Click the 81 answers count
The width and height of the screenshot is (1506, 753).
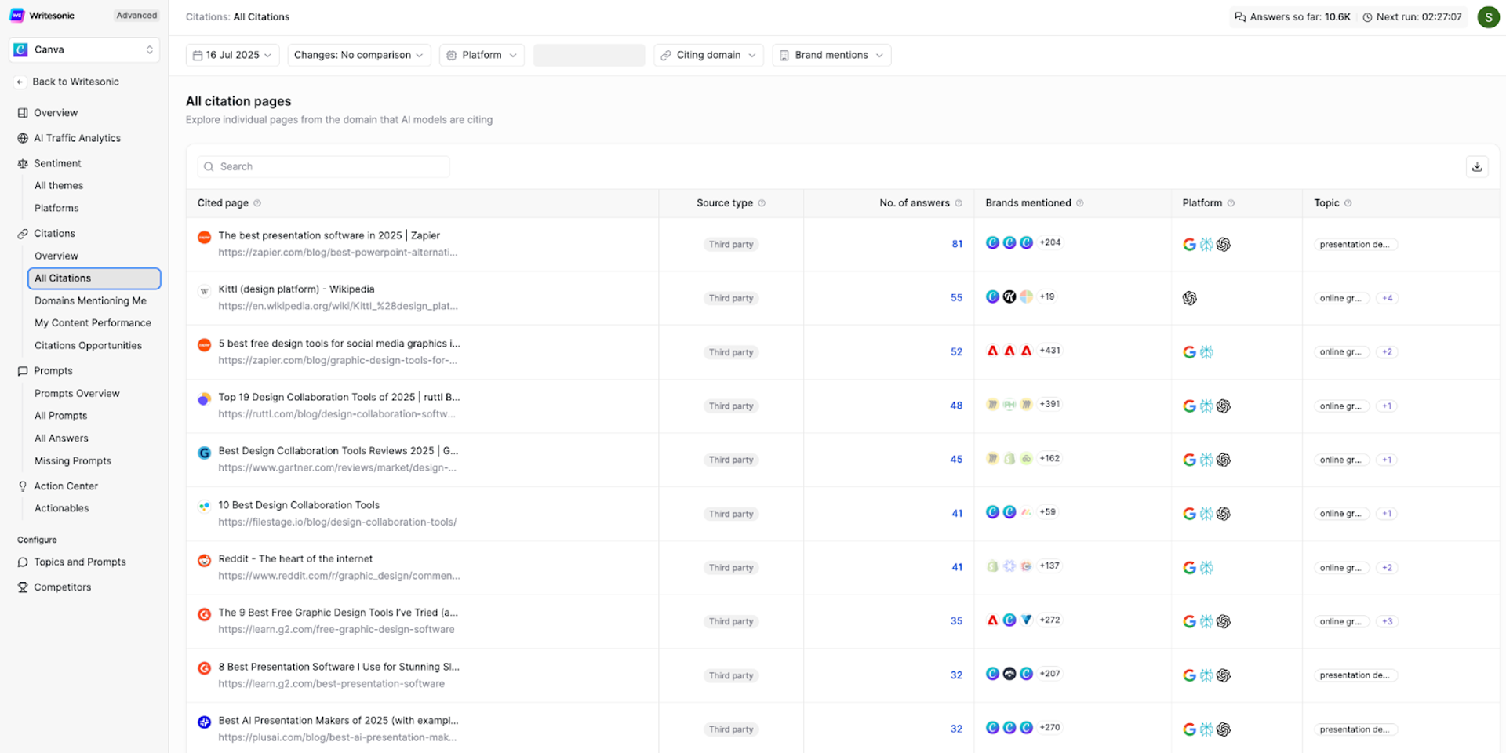point(957,244)
